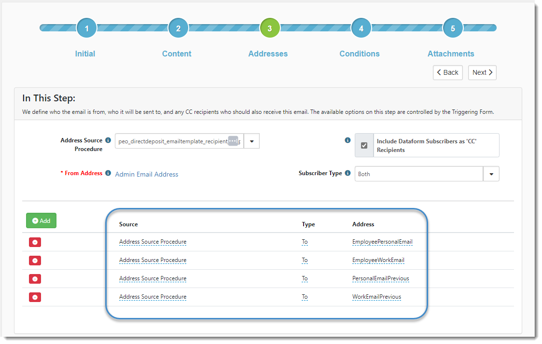Jump to step 2 Content
The image size is (542, 344).
click(178, 28)
